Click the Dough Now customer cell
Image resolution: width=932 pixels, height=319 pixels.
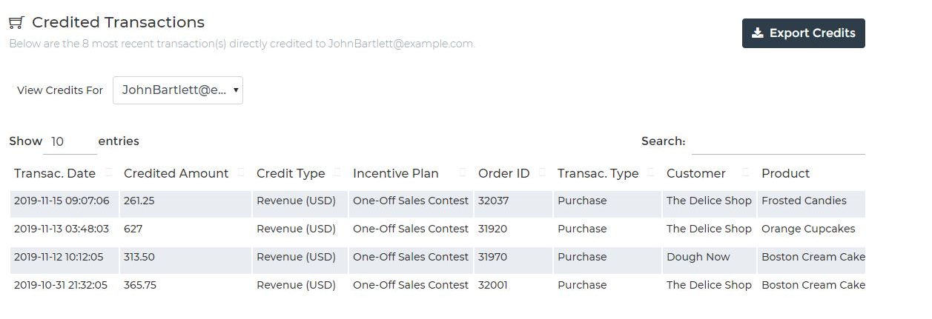pyautogui.click(x=709, y=257)
